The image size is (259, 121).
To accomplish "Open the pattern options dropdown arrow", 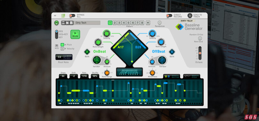I will [148, 23].
